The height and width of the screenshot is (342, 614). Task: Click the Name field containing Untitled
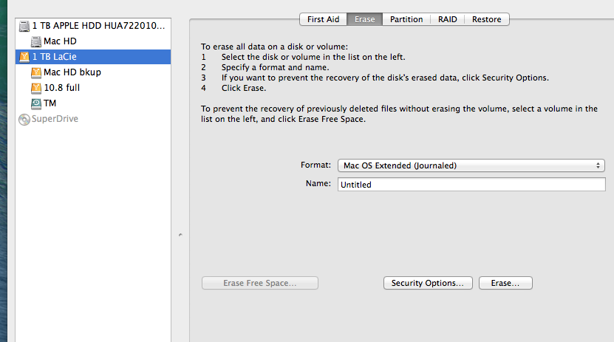click(471, 185)
